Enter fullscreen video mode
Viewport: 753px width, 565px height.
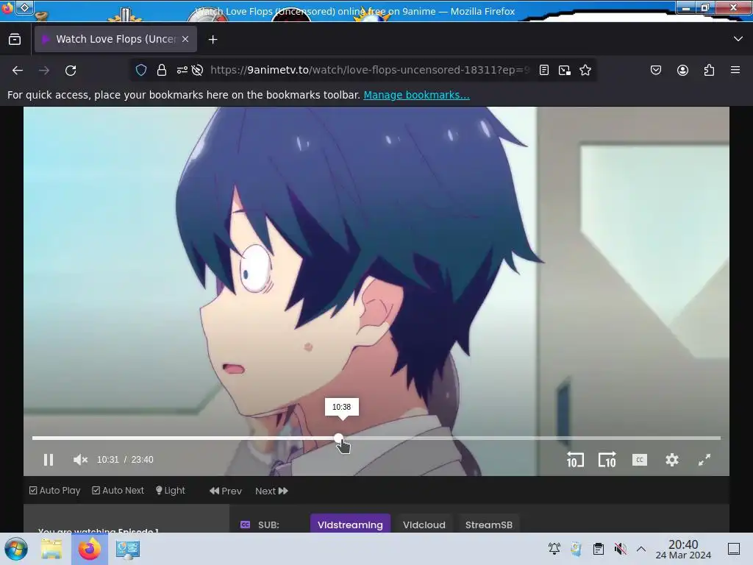pos(704,460)
